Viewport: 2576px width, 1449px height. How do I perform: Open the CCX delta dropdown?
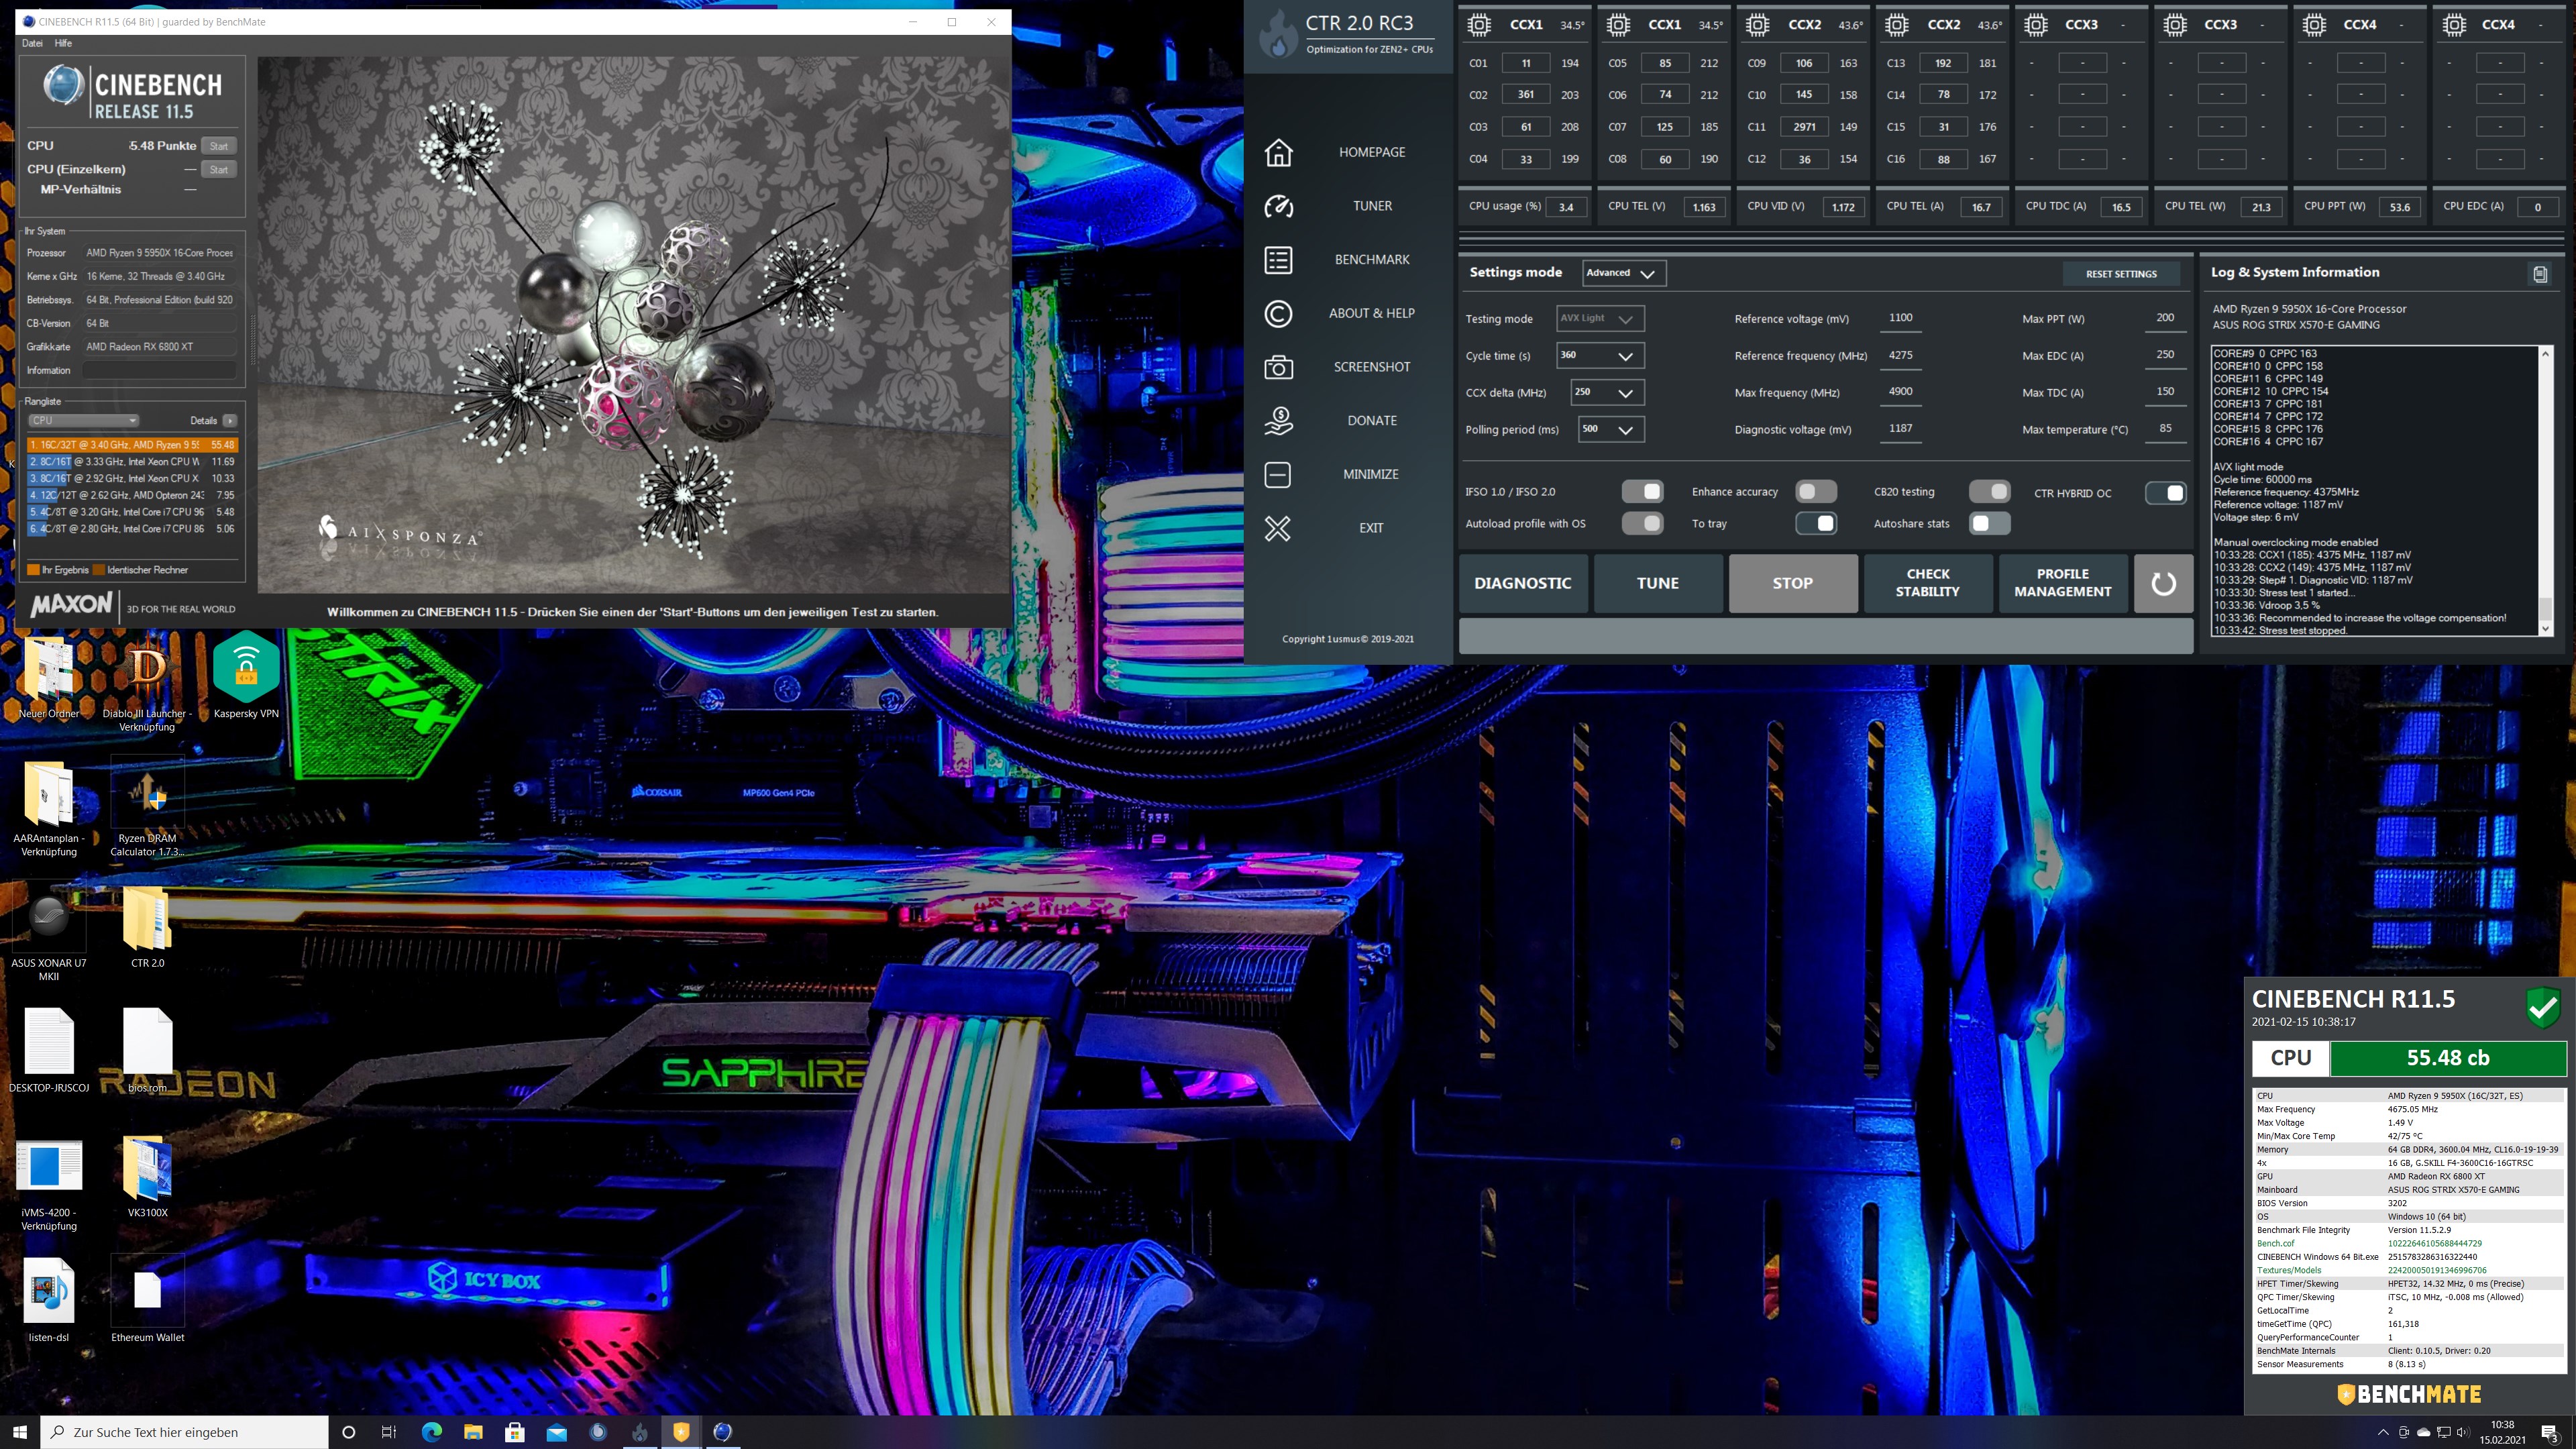[x=1607, y=393]
